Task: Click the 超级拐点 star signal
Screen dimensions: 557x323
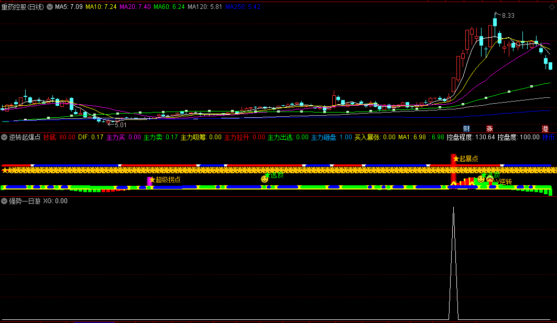Action: point(152,180)
